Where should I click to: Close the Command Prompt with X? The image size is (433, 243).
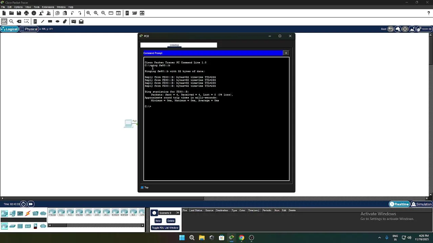tap(286, 53)
